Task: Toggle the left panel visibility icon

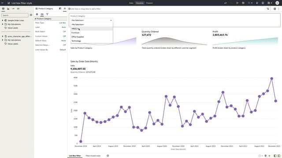Action: tap(275, 156)
